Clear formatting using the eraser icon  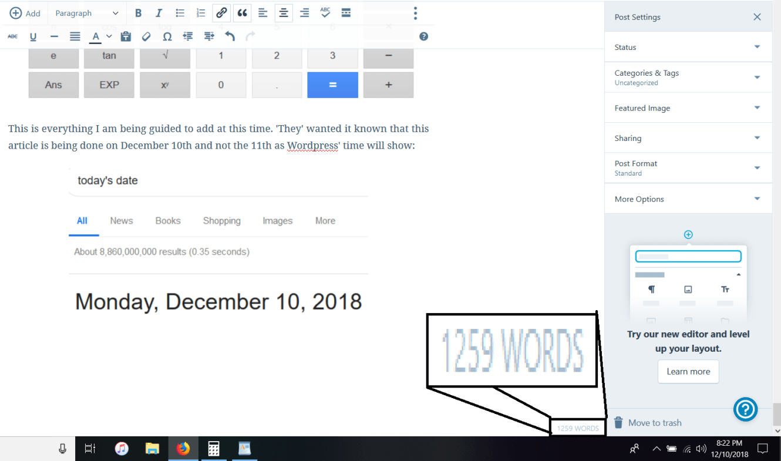tap(146, 36)
